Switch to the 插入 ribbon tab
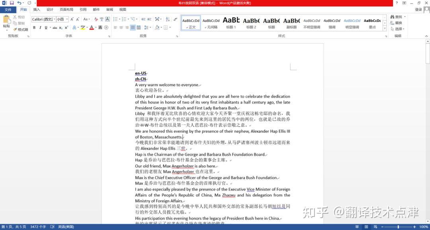Screen dimensions: 430x230 point(36,10)
